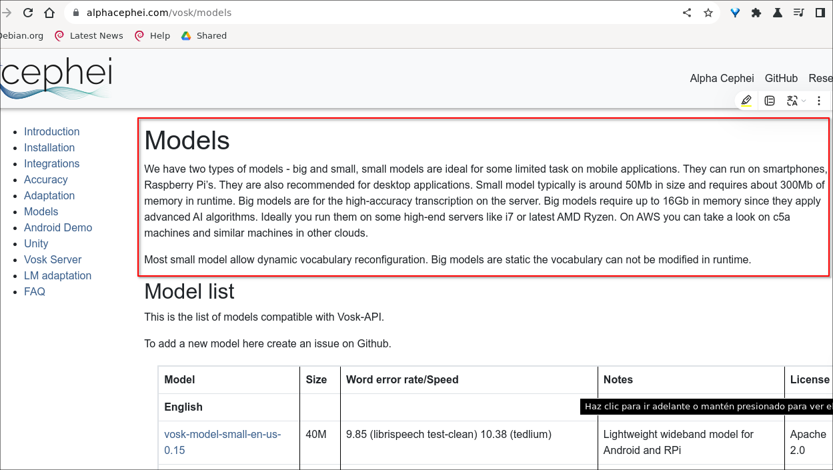Reload the current page
The image size is (833, 470).
click(x=28, y=13)
